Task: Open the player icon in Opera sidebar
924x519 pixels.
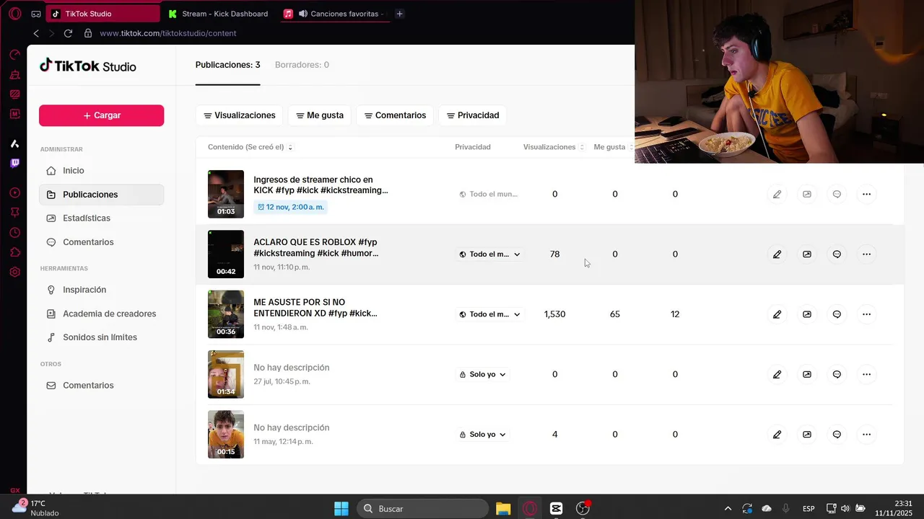Action: click(14, 192)
